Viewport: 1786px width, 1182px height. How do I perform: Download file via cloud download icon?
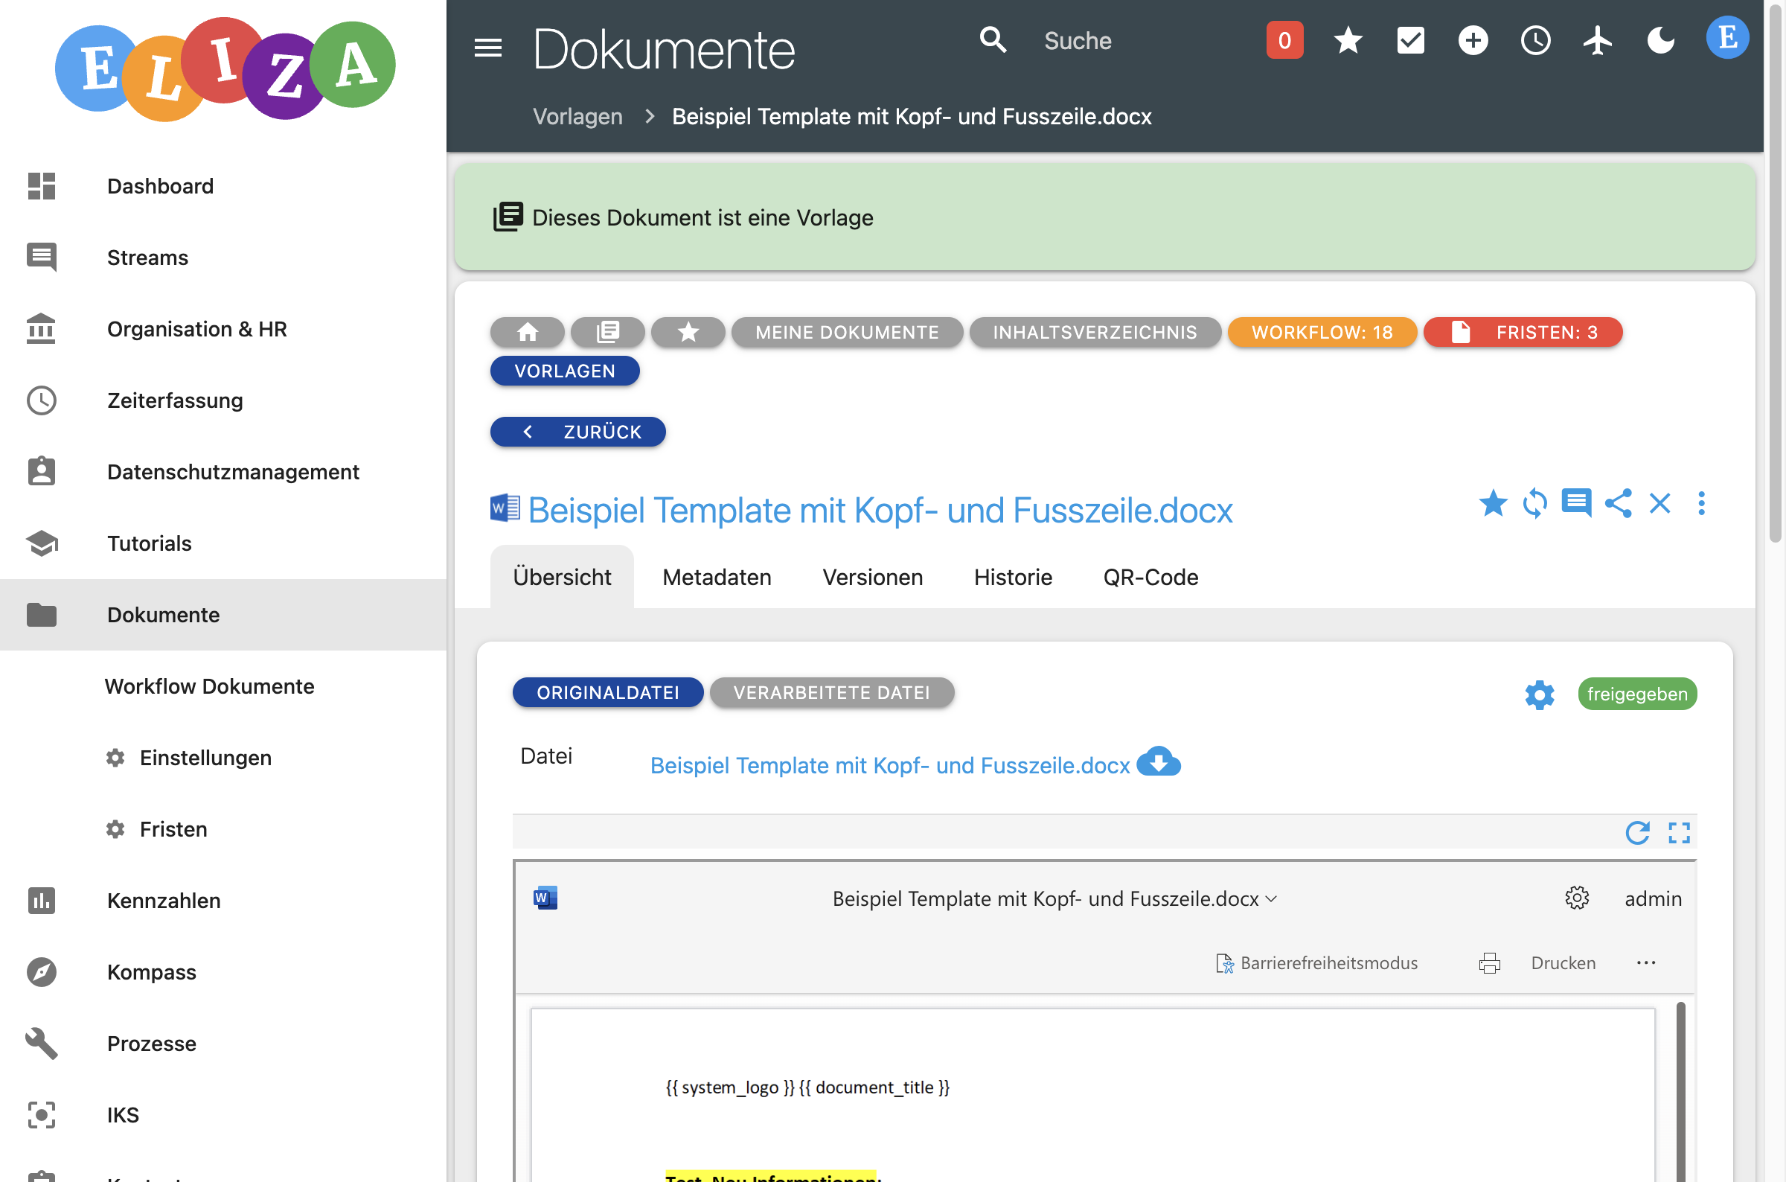(1158, 762)
